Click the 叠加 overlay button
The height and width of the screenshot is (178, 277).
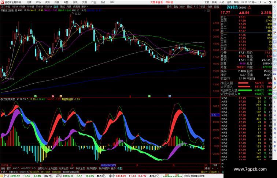176,7
